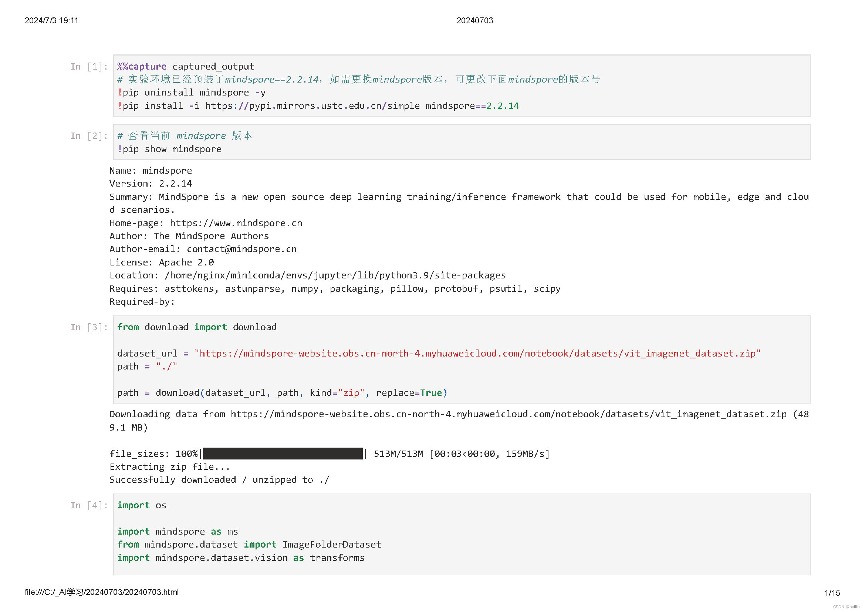Click the 2024/7/3 19:11 timestamp
The height and width of the screenshot is (612, 865).
pyautogui.click(x=52, y=21)
